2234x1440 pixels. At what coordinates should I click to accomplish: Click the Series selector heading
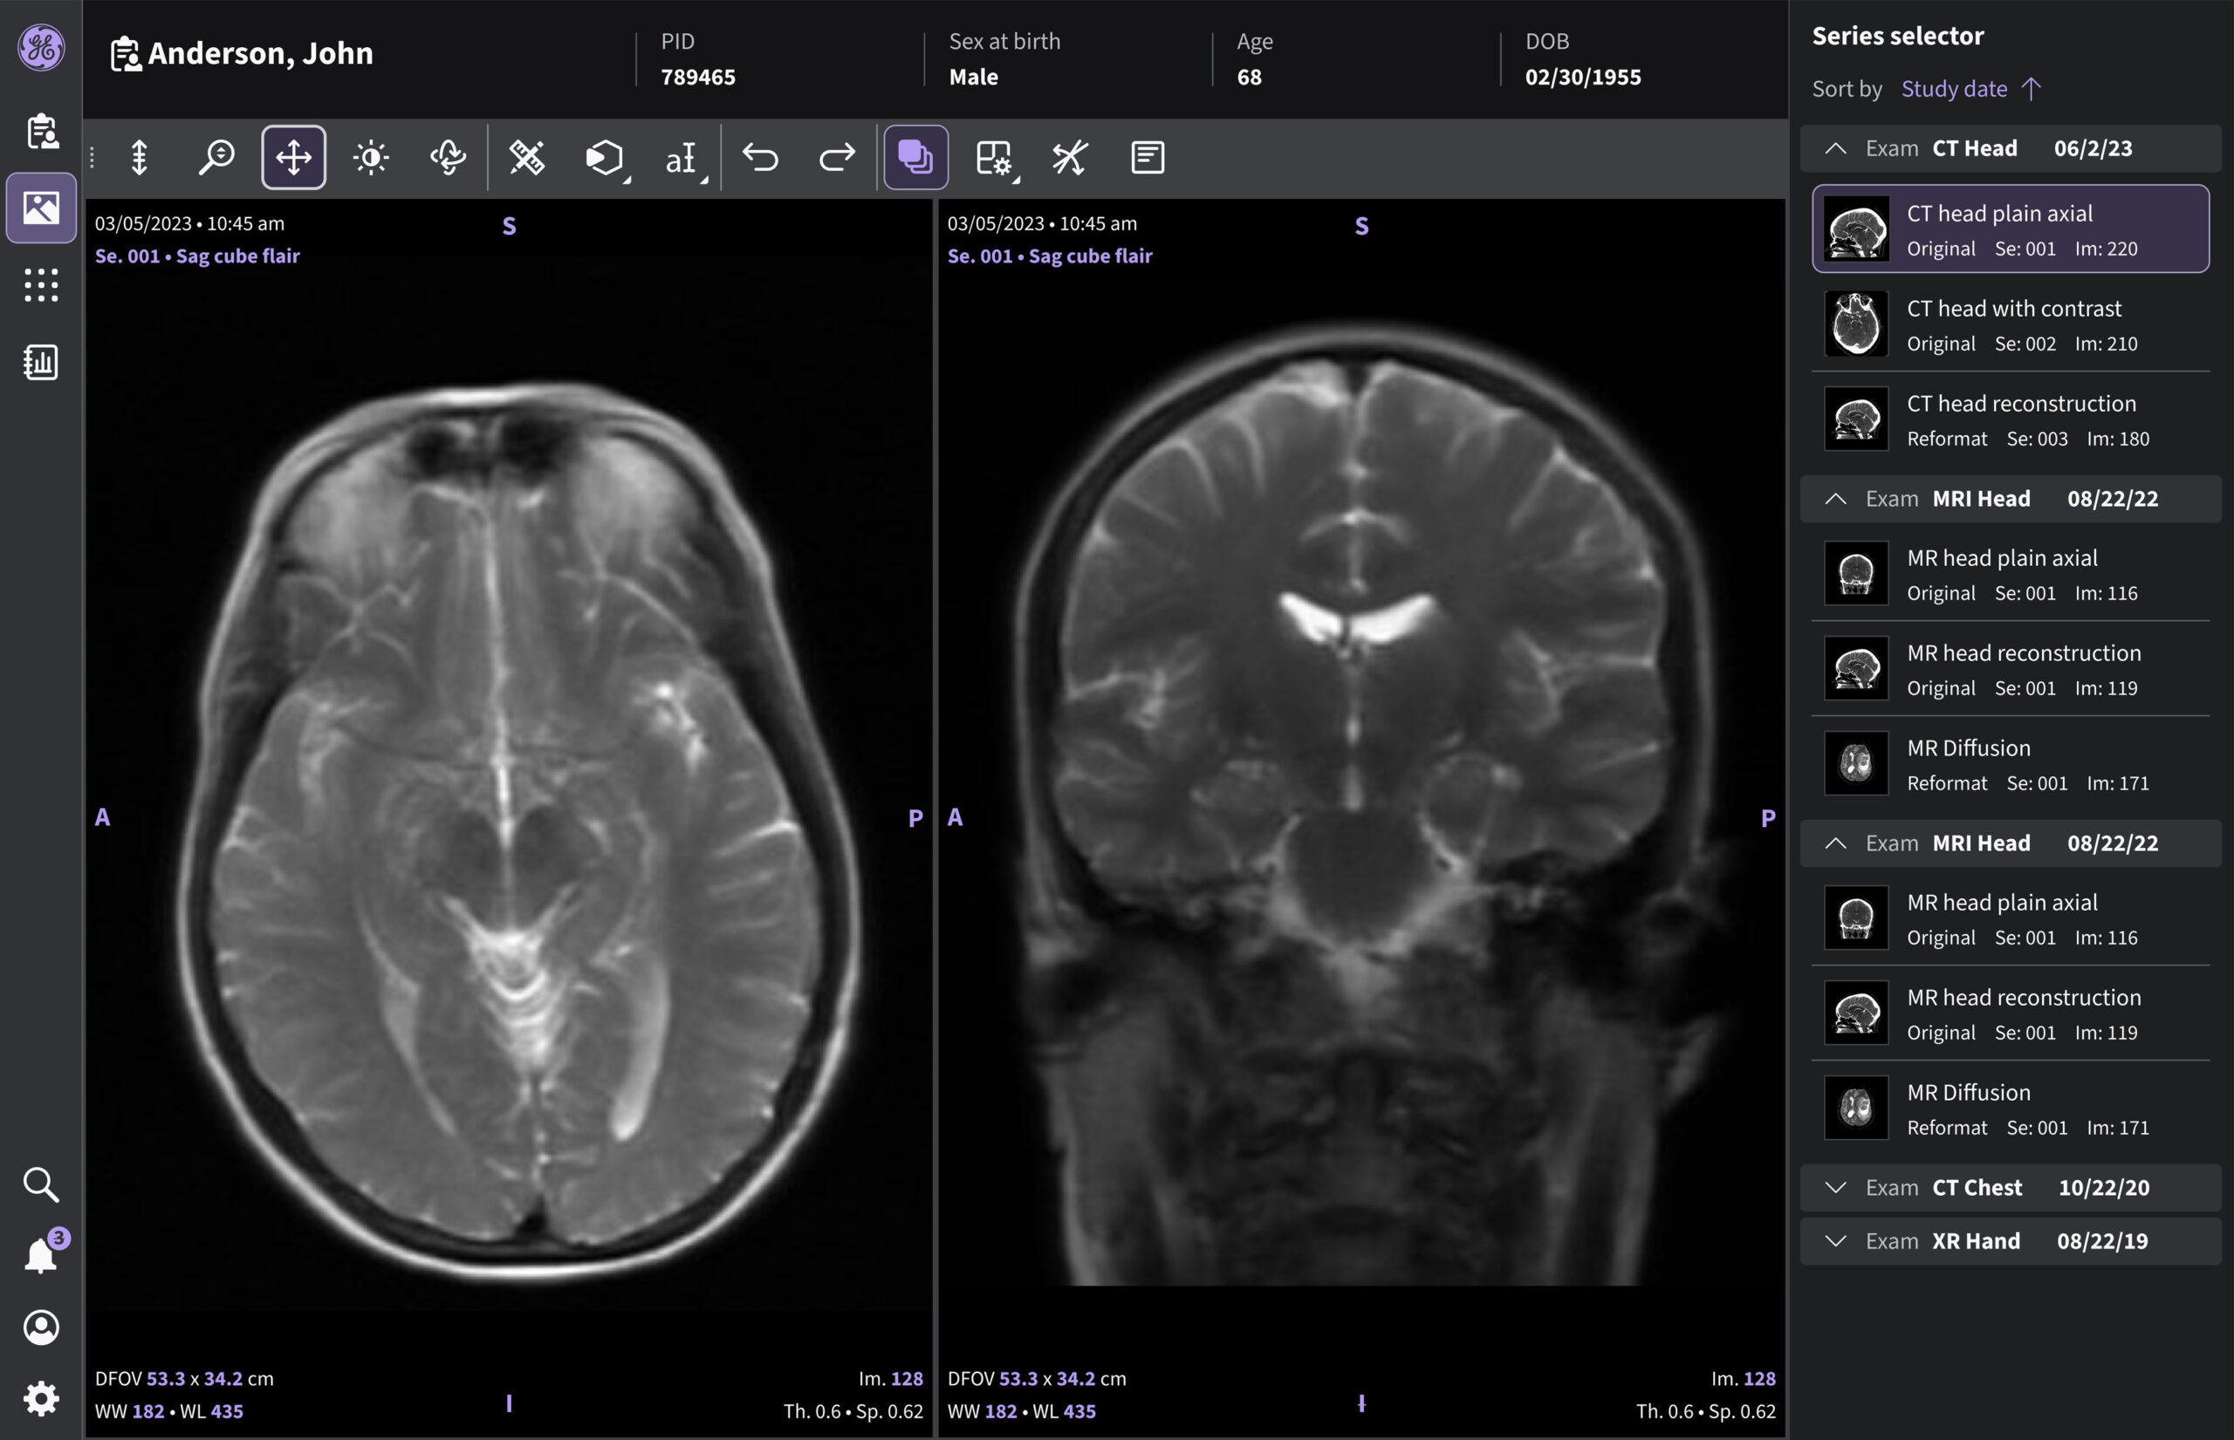click(x=1897, y=37)
